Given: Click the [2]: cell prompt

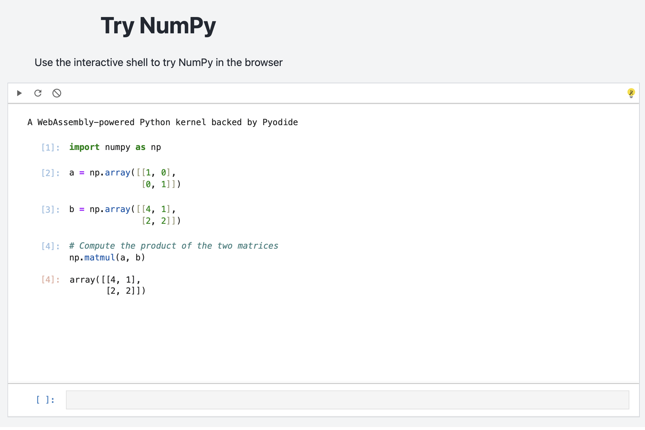Looking at the screenshot, I should (x=51, y=173).
